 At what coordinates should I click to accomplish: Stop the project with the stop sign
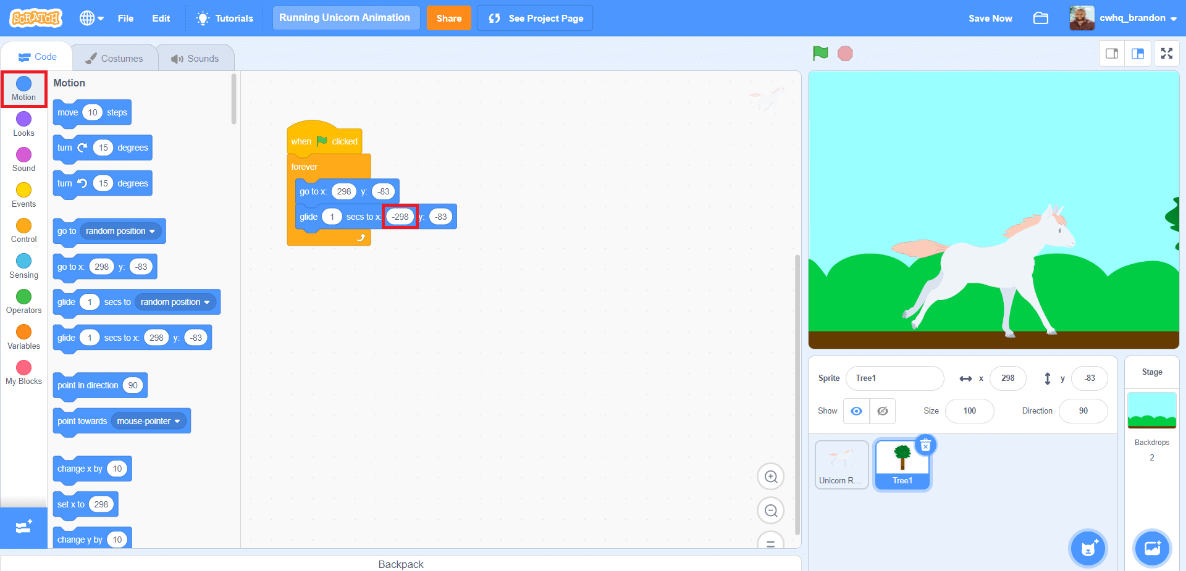[844, 53]
